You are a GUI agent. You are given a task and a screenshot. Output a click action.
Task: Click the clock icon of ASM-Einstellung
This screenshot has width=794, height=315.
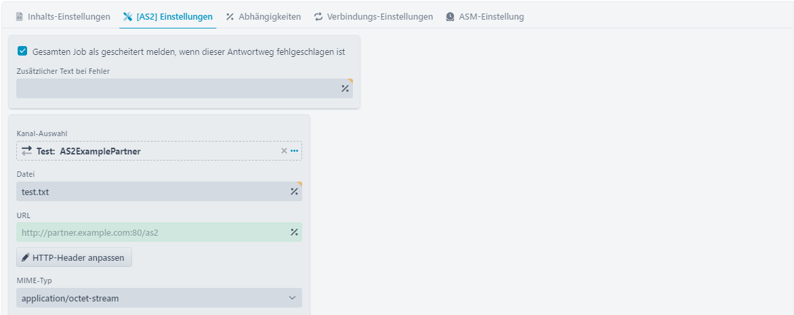(450, 17)
